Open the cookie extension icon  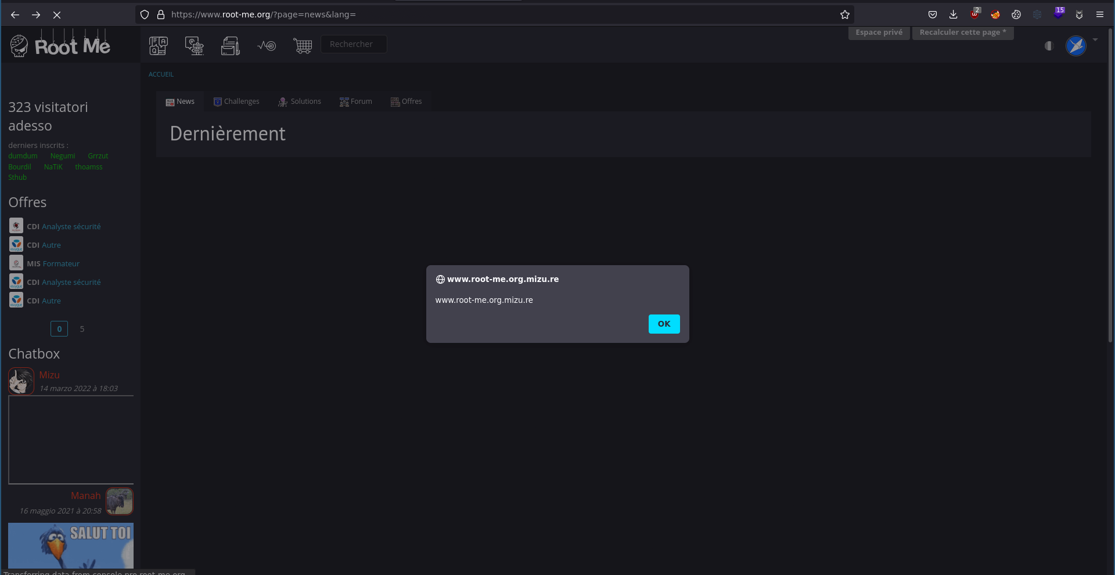tap(1016, 15)
